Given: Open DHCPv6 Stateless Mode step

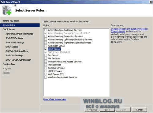Looking at the screenshot, I should [17, 51].
